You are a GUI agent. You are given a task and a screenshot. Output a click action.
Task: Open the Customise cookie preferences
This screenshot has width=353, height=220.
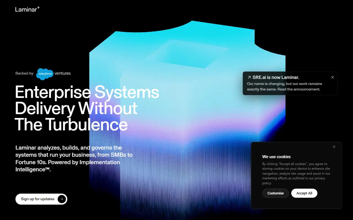(x=276, y=193)
